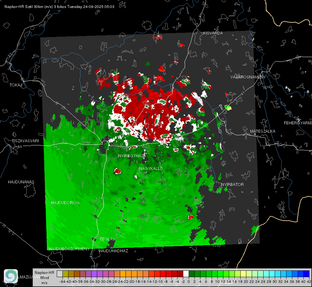Click the swirl logo icon at bottom left
This screenshot has width=312, height=287.
coord(11,276)
